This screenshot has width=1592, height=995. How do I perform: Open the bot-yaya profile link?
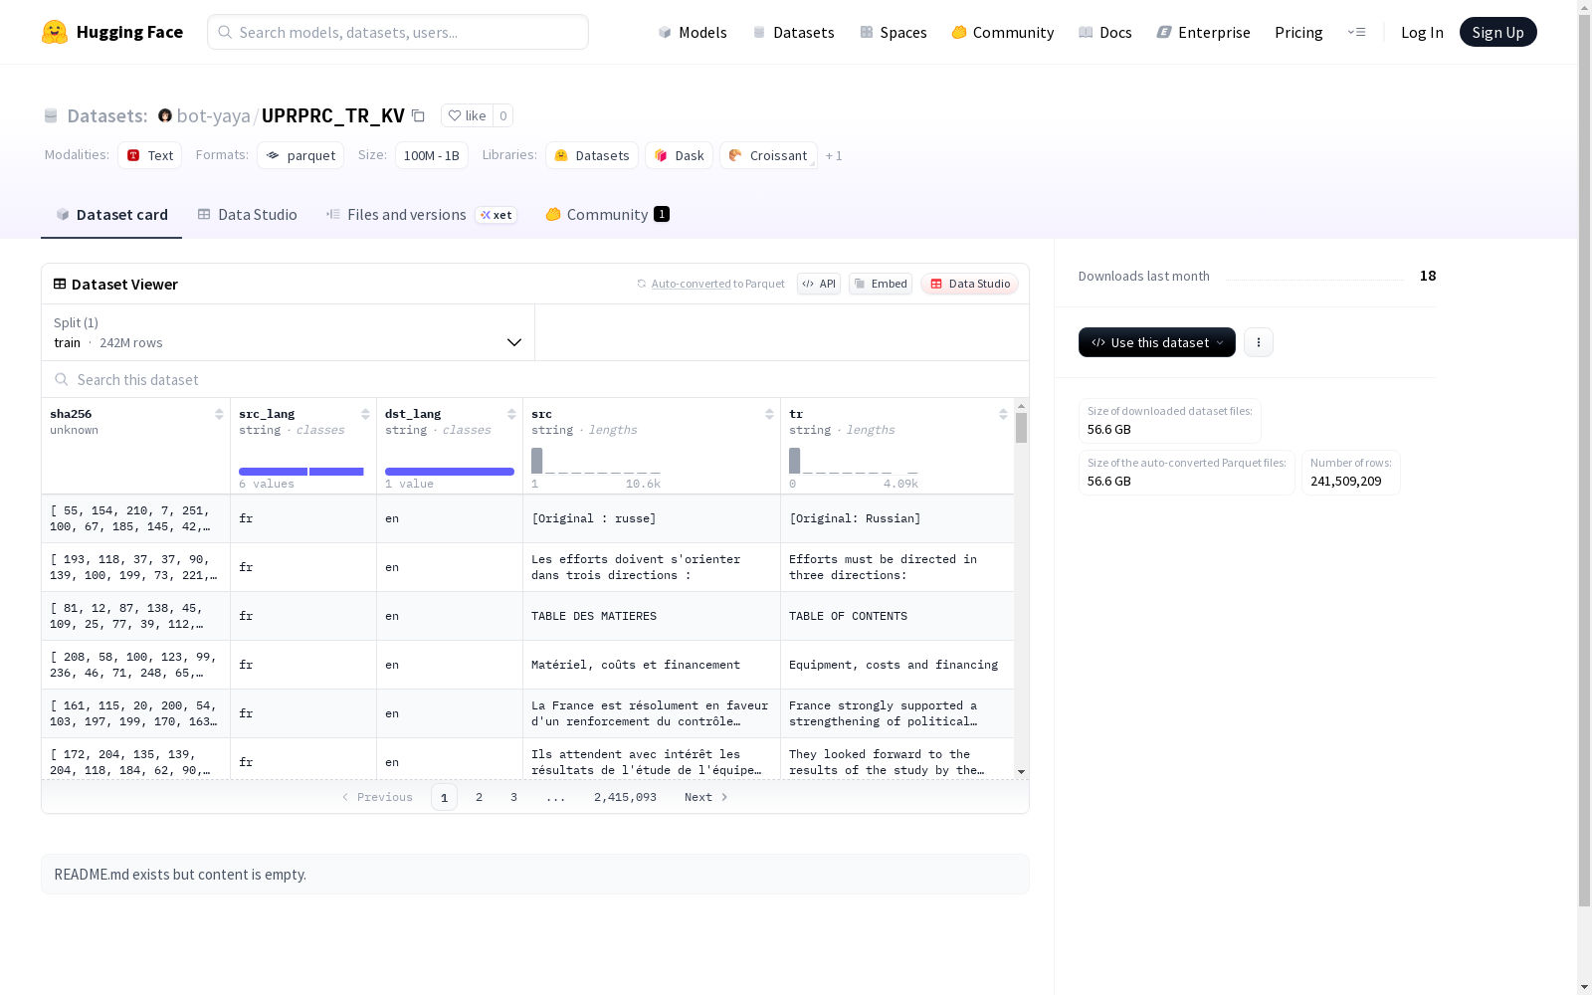(x=214, y=115)
